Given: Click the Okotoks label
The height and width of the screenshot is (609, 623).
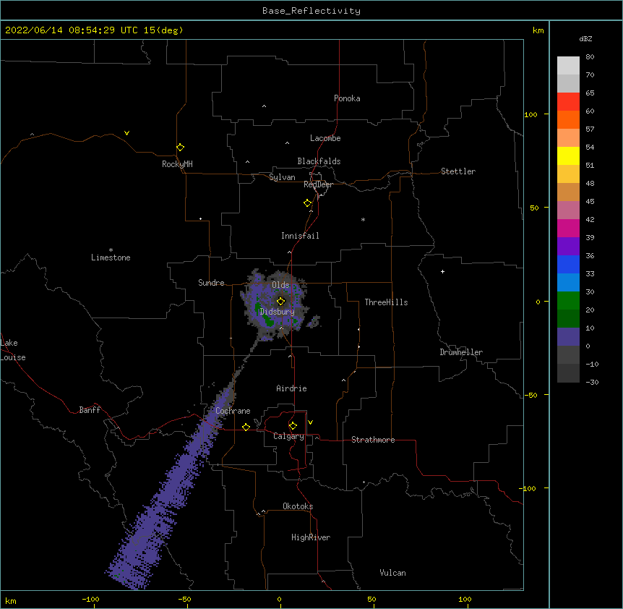Looking at the screenshot, I should point(298,506).
